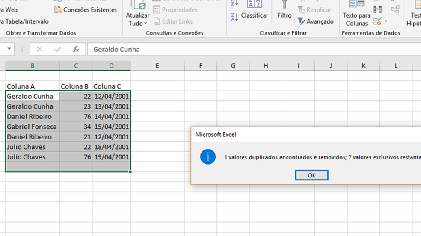This screenshot has width=421, height=236.
Task: Click the Classificar sort button
Action: (x=255, y=15)
